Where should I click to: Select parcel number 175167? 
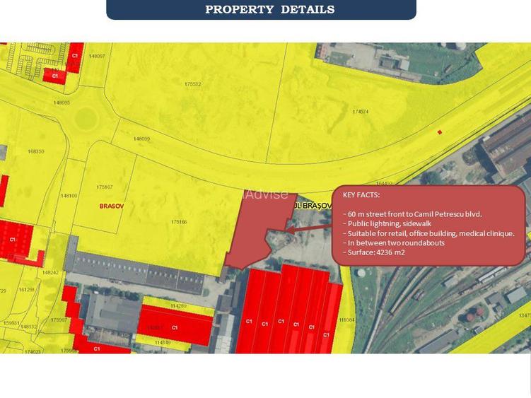point(105,187)
